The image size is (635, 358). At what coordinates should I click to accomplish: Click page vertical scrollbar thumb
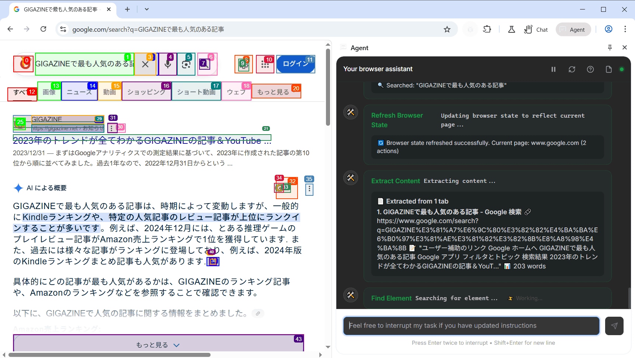point(328,87)
